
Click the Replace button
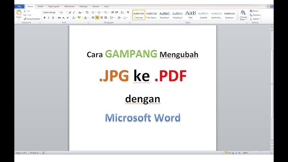pyautogui.click(x=255, y=15)
